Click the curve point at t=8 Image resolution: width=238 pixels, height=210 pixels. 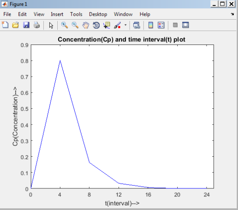point(89,163)
